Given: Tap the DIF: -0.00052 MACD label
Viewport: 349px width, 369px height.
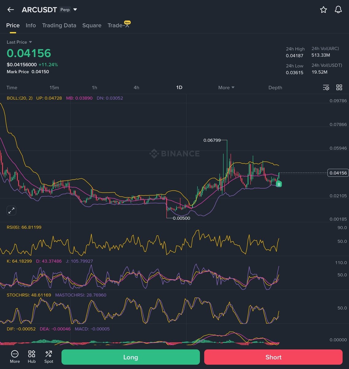Looking at the screenshot, I should pos(21,329).
